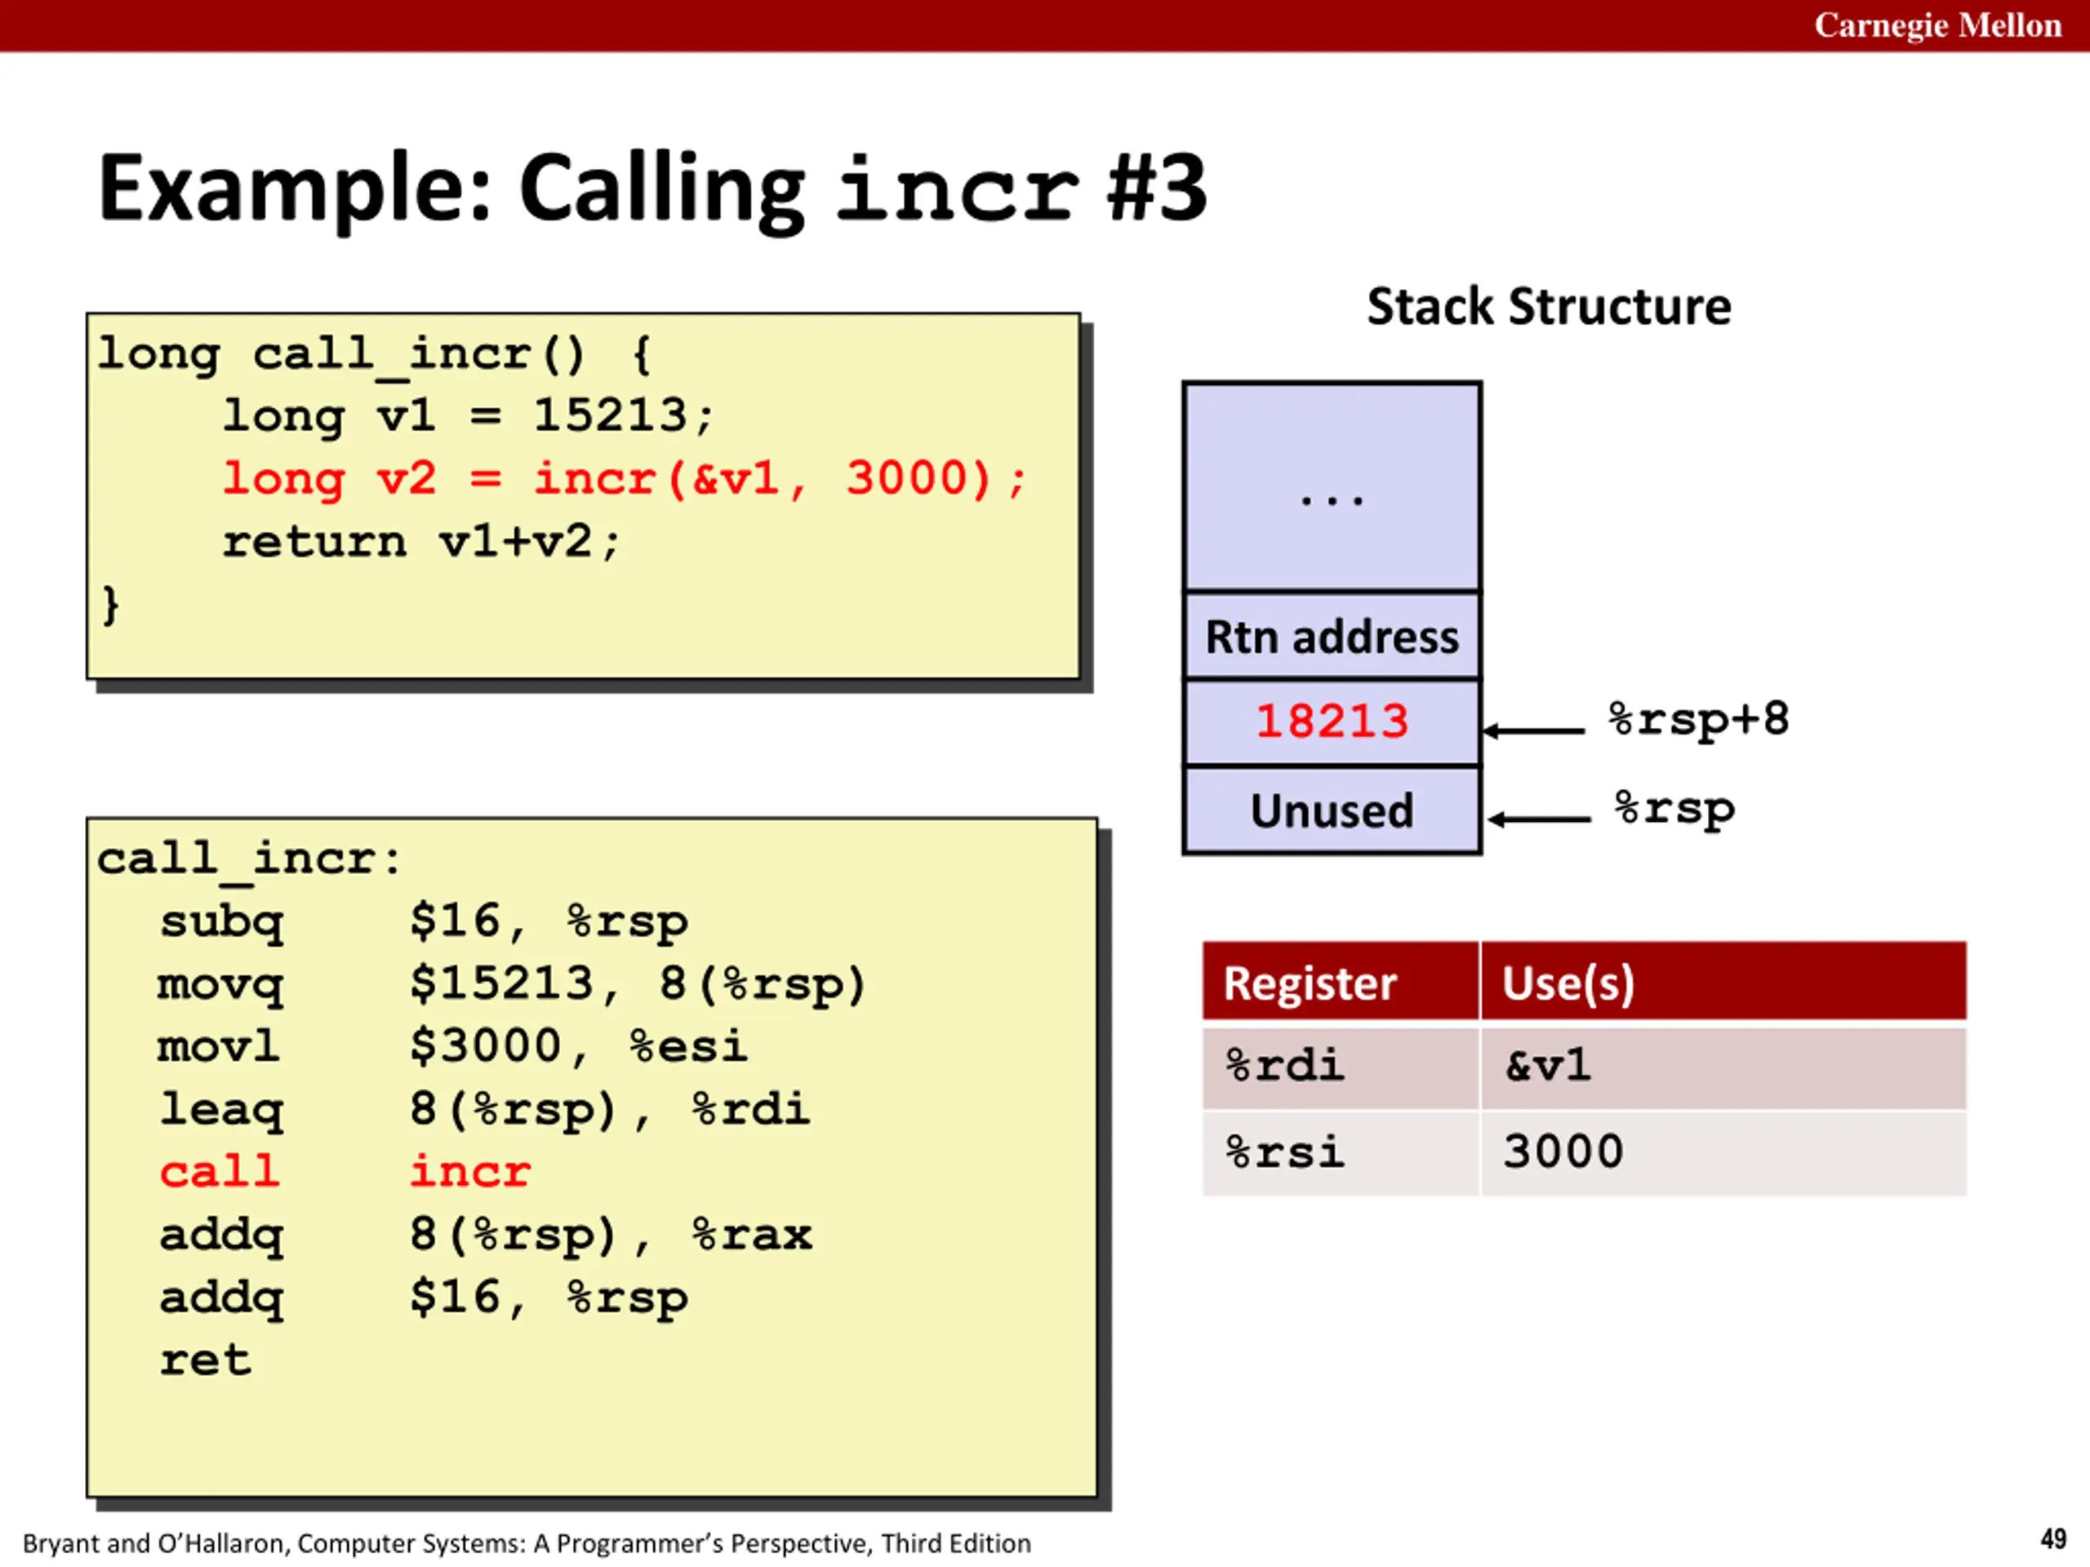
Task: Click the 'subq $16, %rsp' instruction
Action: tap(423, 922)
